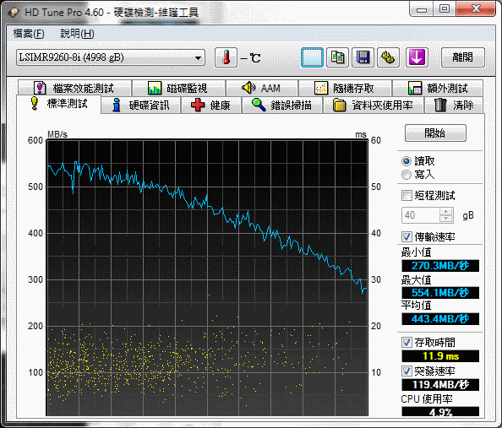Click the copy-to-clipboard screenshot icon
The image size is (502, 428).
click(337, 57)
